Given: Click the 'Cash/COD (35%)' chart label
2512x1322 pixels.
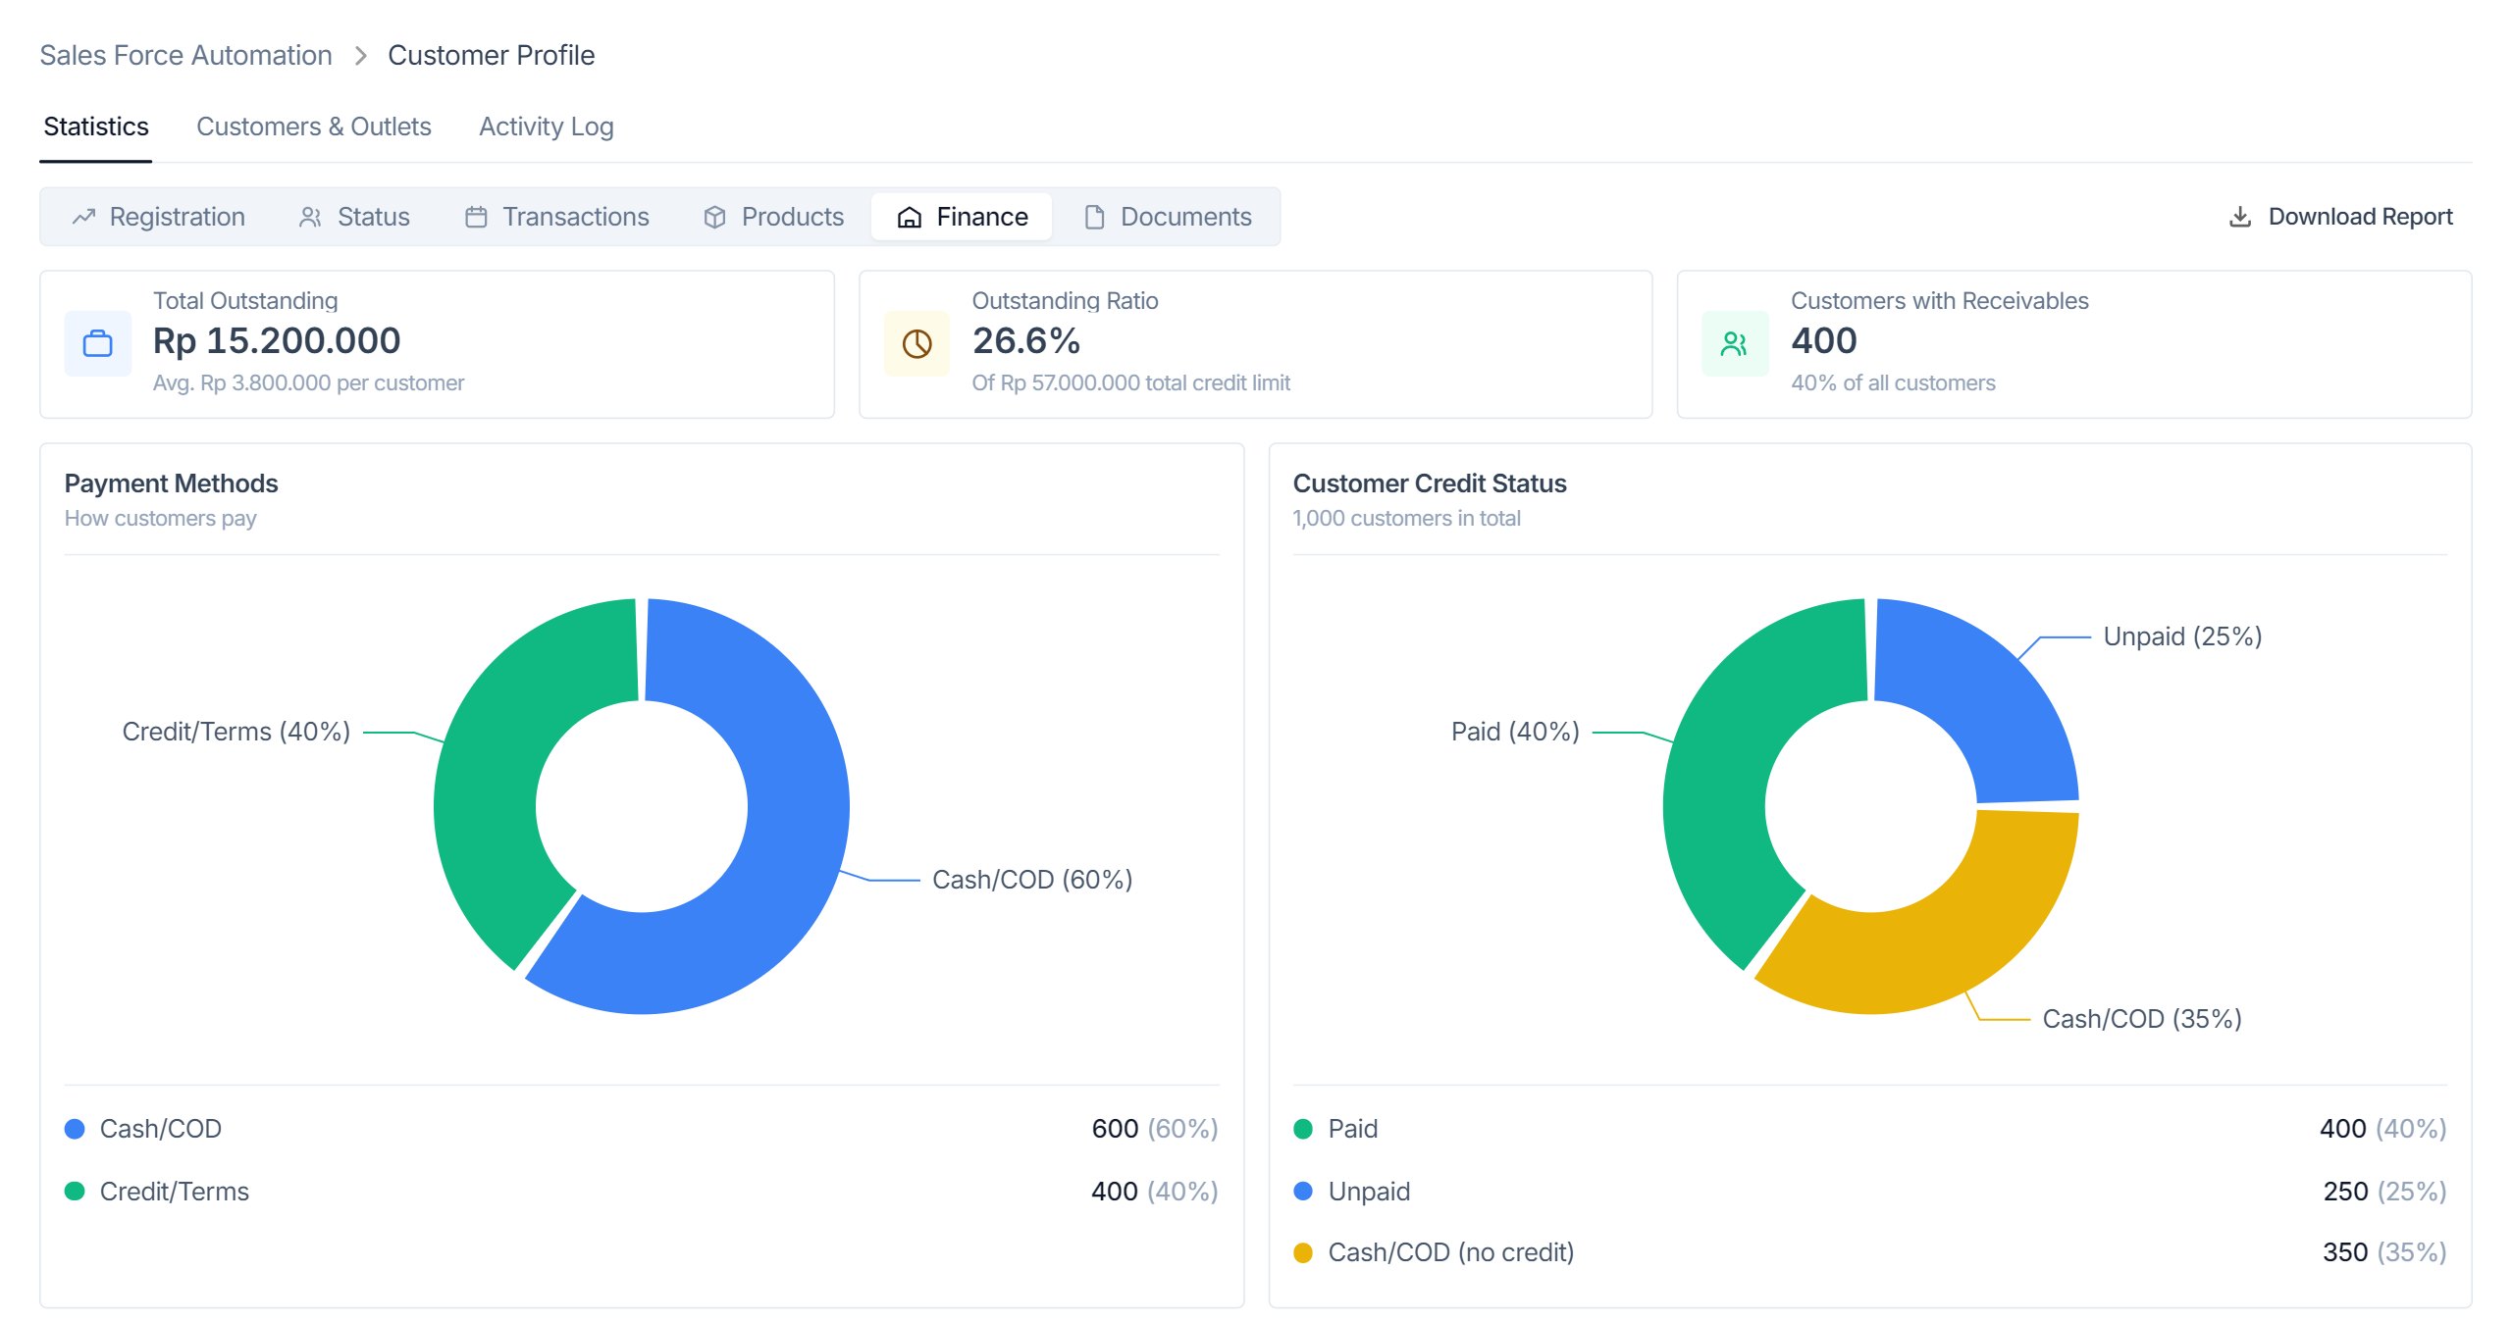Looking at the screenshot, I should (2142, 1020).
